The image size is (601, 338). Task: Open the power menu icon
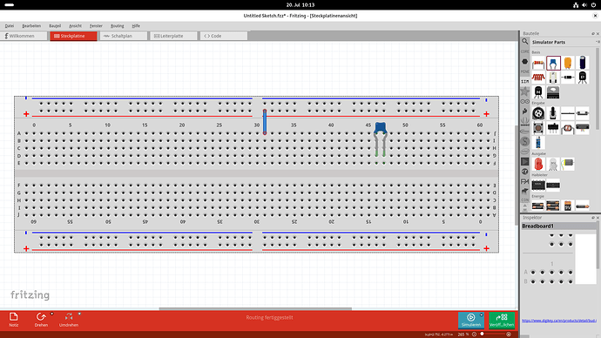(593, 5)
